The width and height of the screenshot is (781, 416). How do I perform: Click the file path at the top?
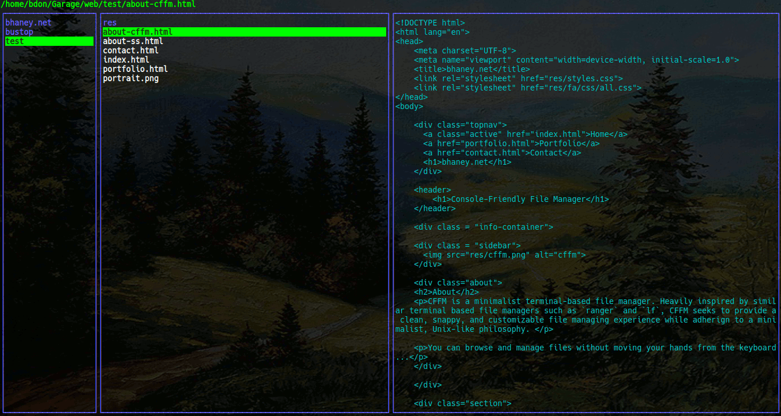point(98,4)
